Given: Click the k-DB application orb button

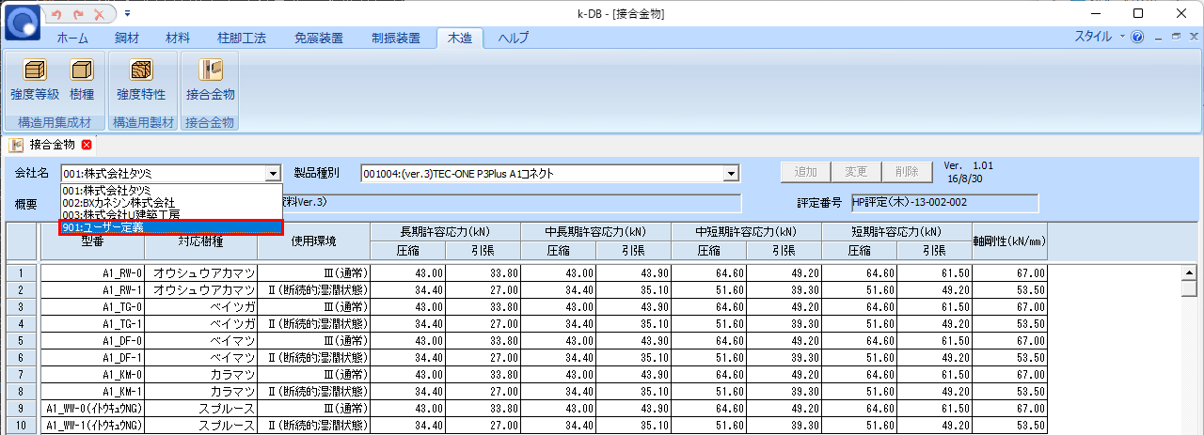Looking at the screenshot, I should [24, 23].
